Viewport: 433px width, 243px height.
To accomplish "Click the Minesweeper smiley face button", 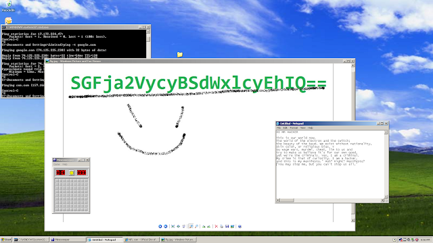I will tap(72, 173).
